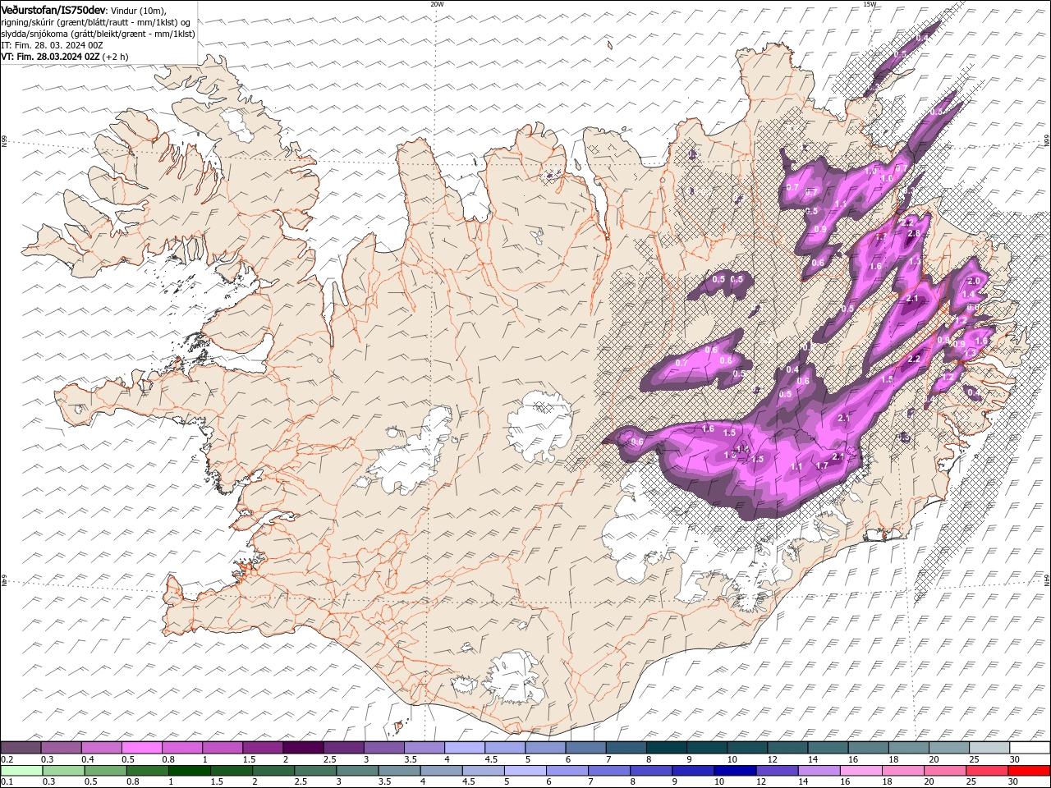Pick the dark teal swatch between 8 and 9
The image size is (1051, 788).
point(666,748)
